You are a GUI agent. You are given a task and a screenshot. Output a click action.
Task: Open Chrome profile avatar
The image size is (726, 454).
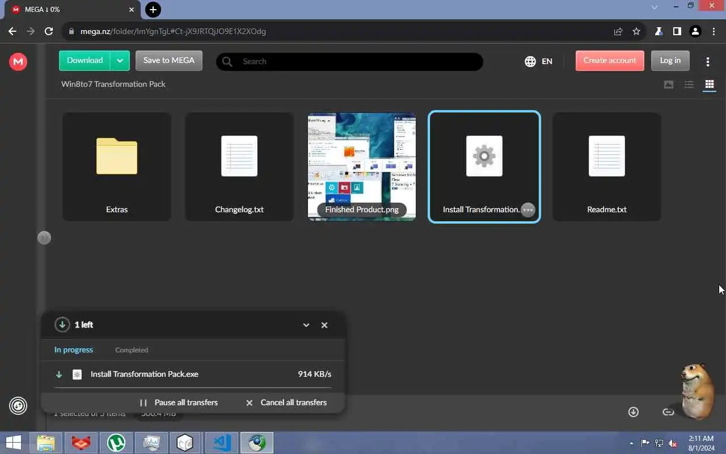click(x=695, y=31)
